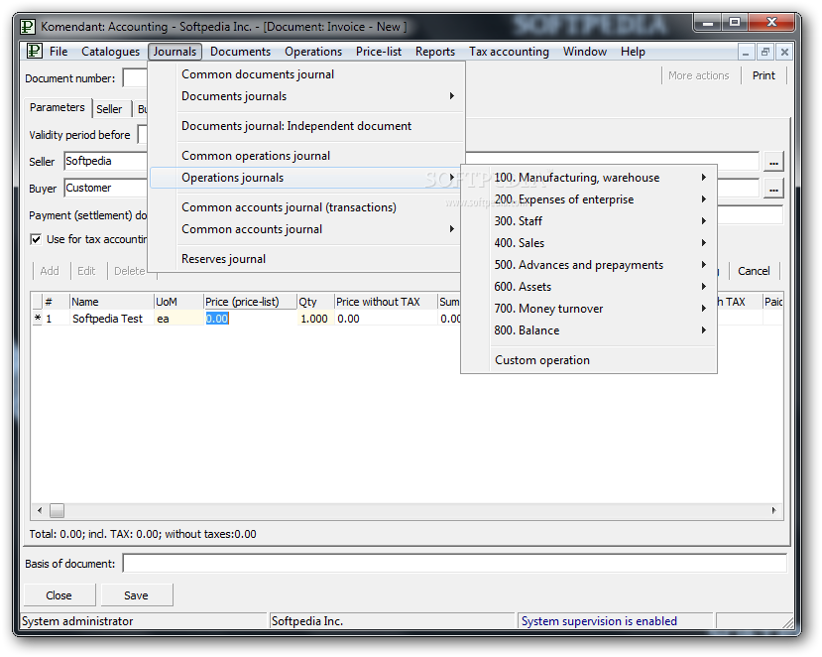
Task: Click the ellipsis button next to Buyer field
Action: tap(773, 189)
